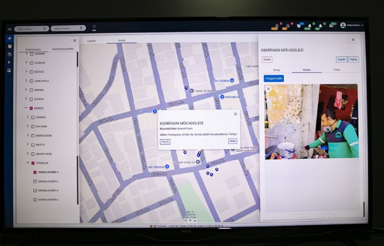Click the Detay button in map popup
This screenshot has width=384, height=246.
point(232,141)
